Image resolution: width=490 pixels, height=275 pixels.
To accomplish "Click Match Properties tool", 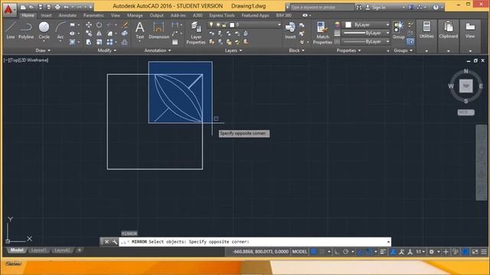I will 322,33.
